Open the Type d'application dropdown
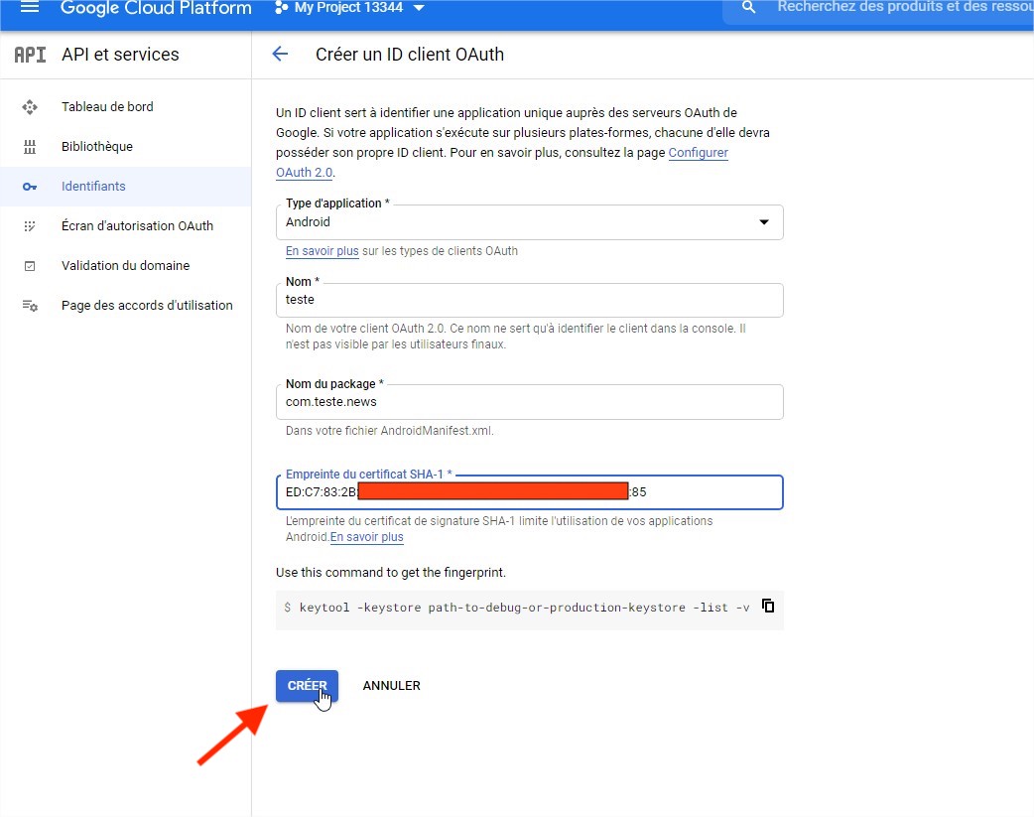Image resolution: width=1034 pixels, height=817 pixels. pyautogui.click(x=530, y=222)
